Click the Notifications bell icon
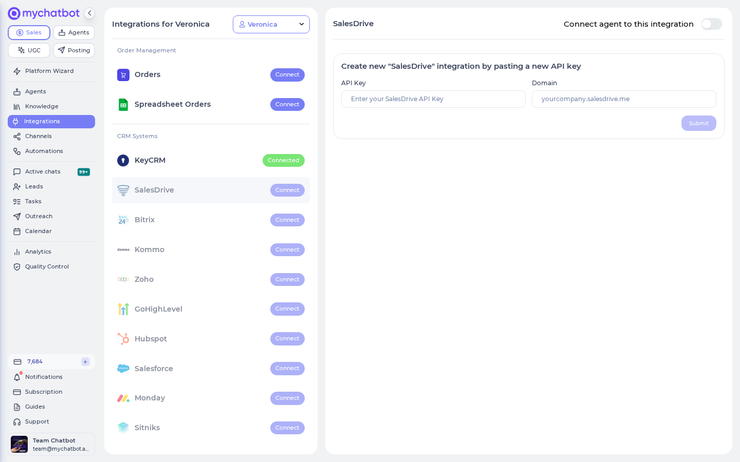740x462 pixels. [17, 377]
